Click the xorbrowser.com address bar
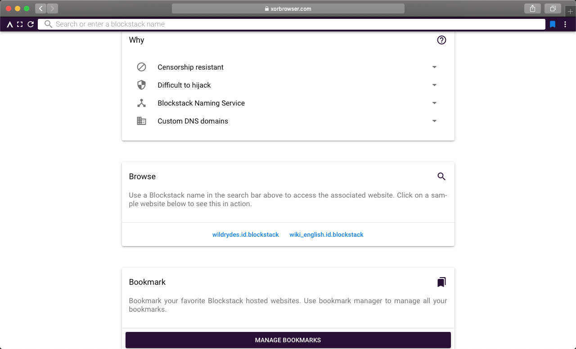Viewport: 576px width, 349px height. click(x=288, y=9)
